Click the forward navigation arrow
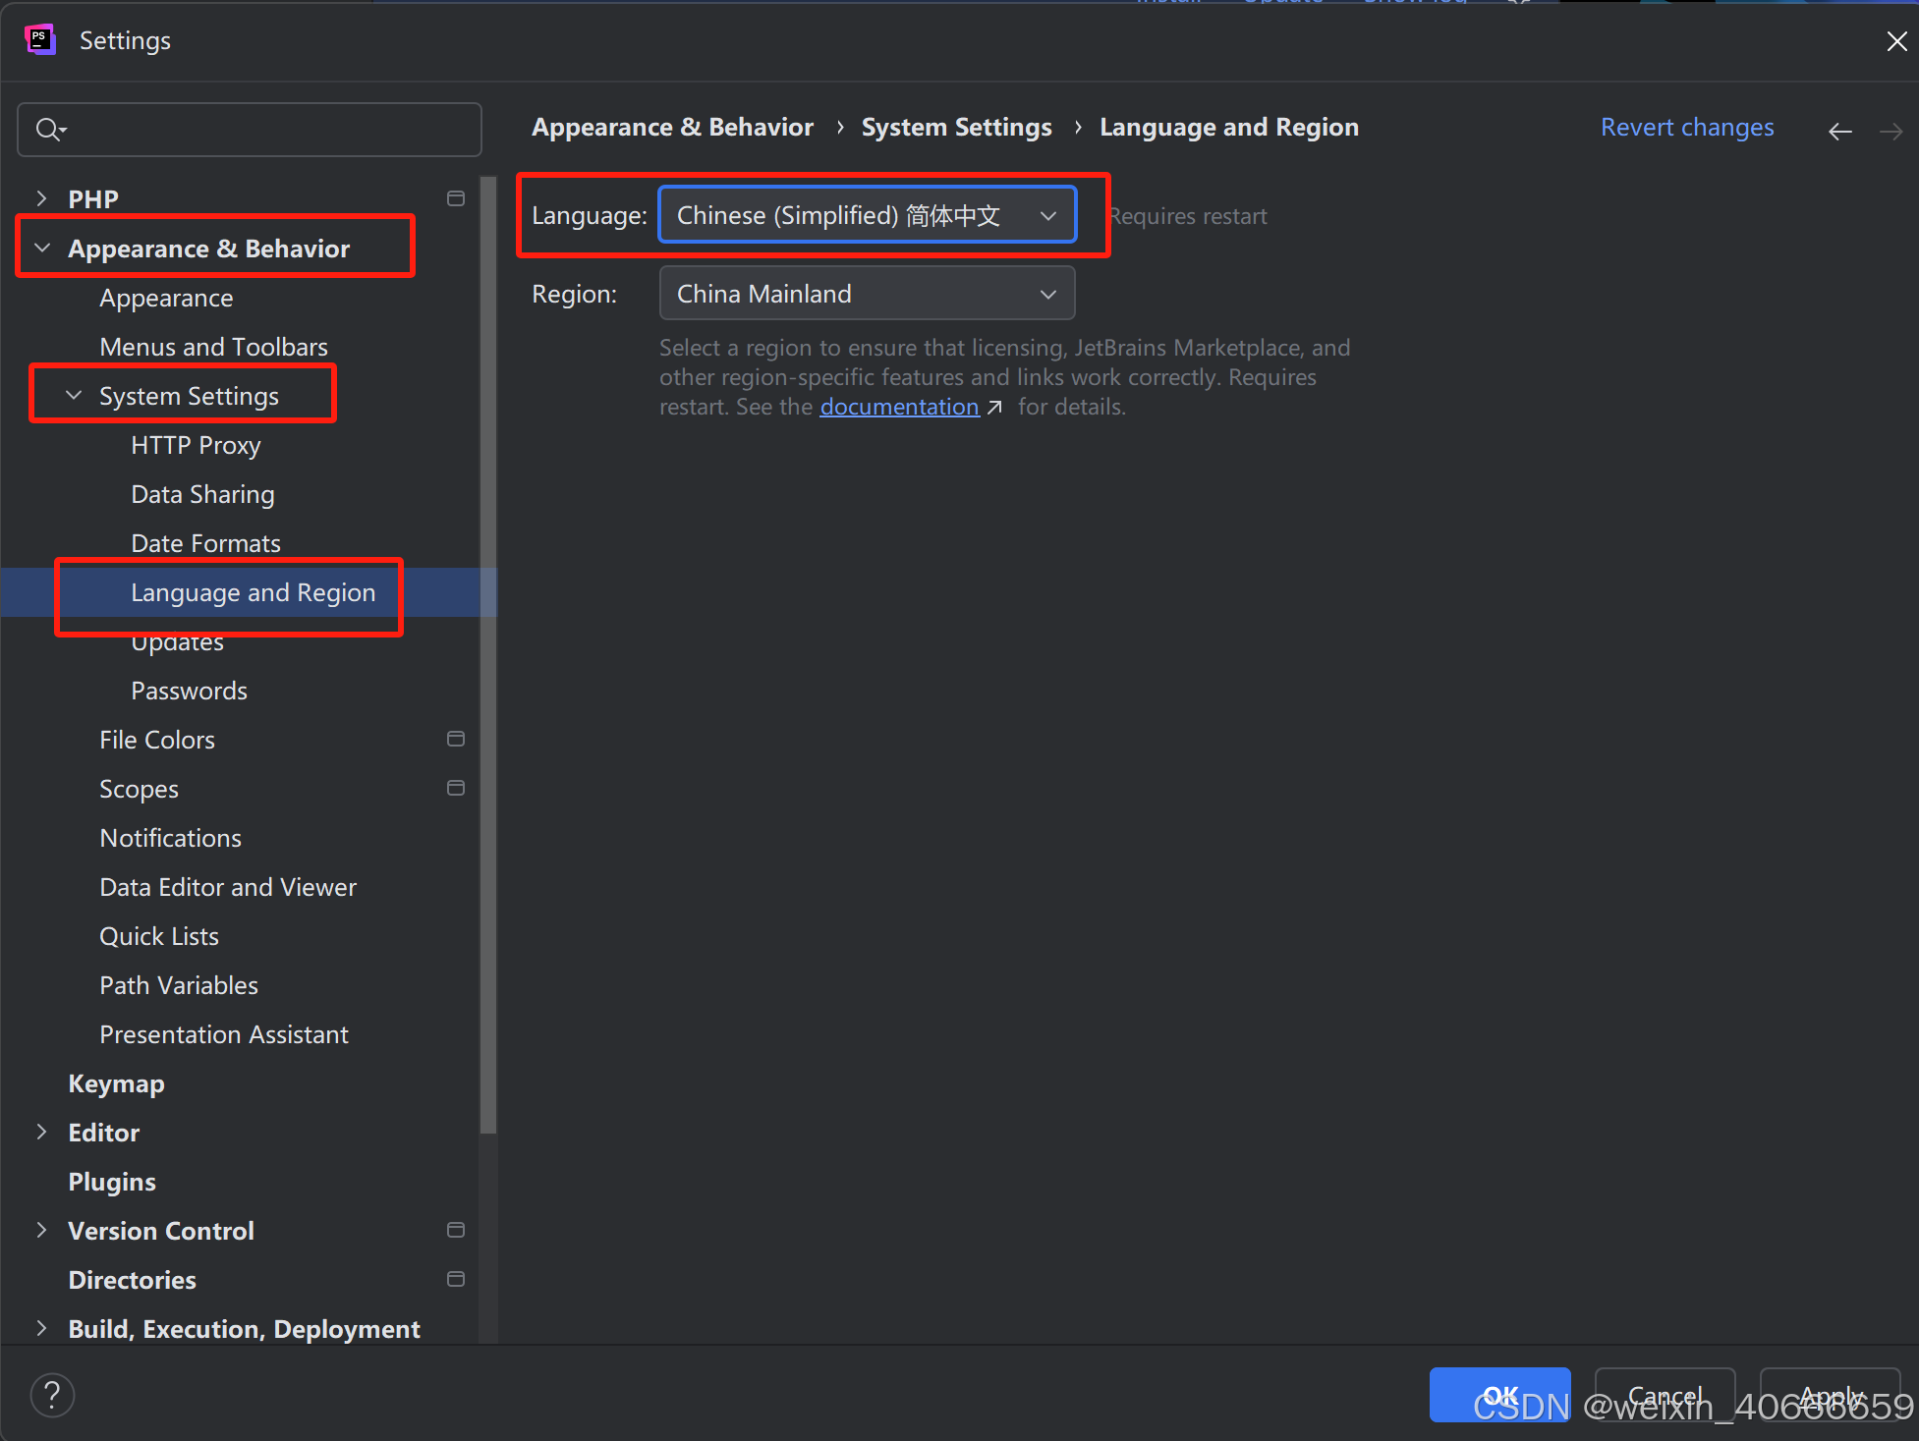This screenshot has height=1441, width=1919. [x=1891, y=131]
